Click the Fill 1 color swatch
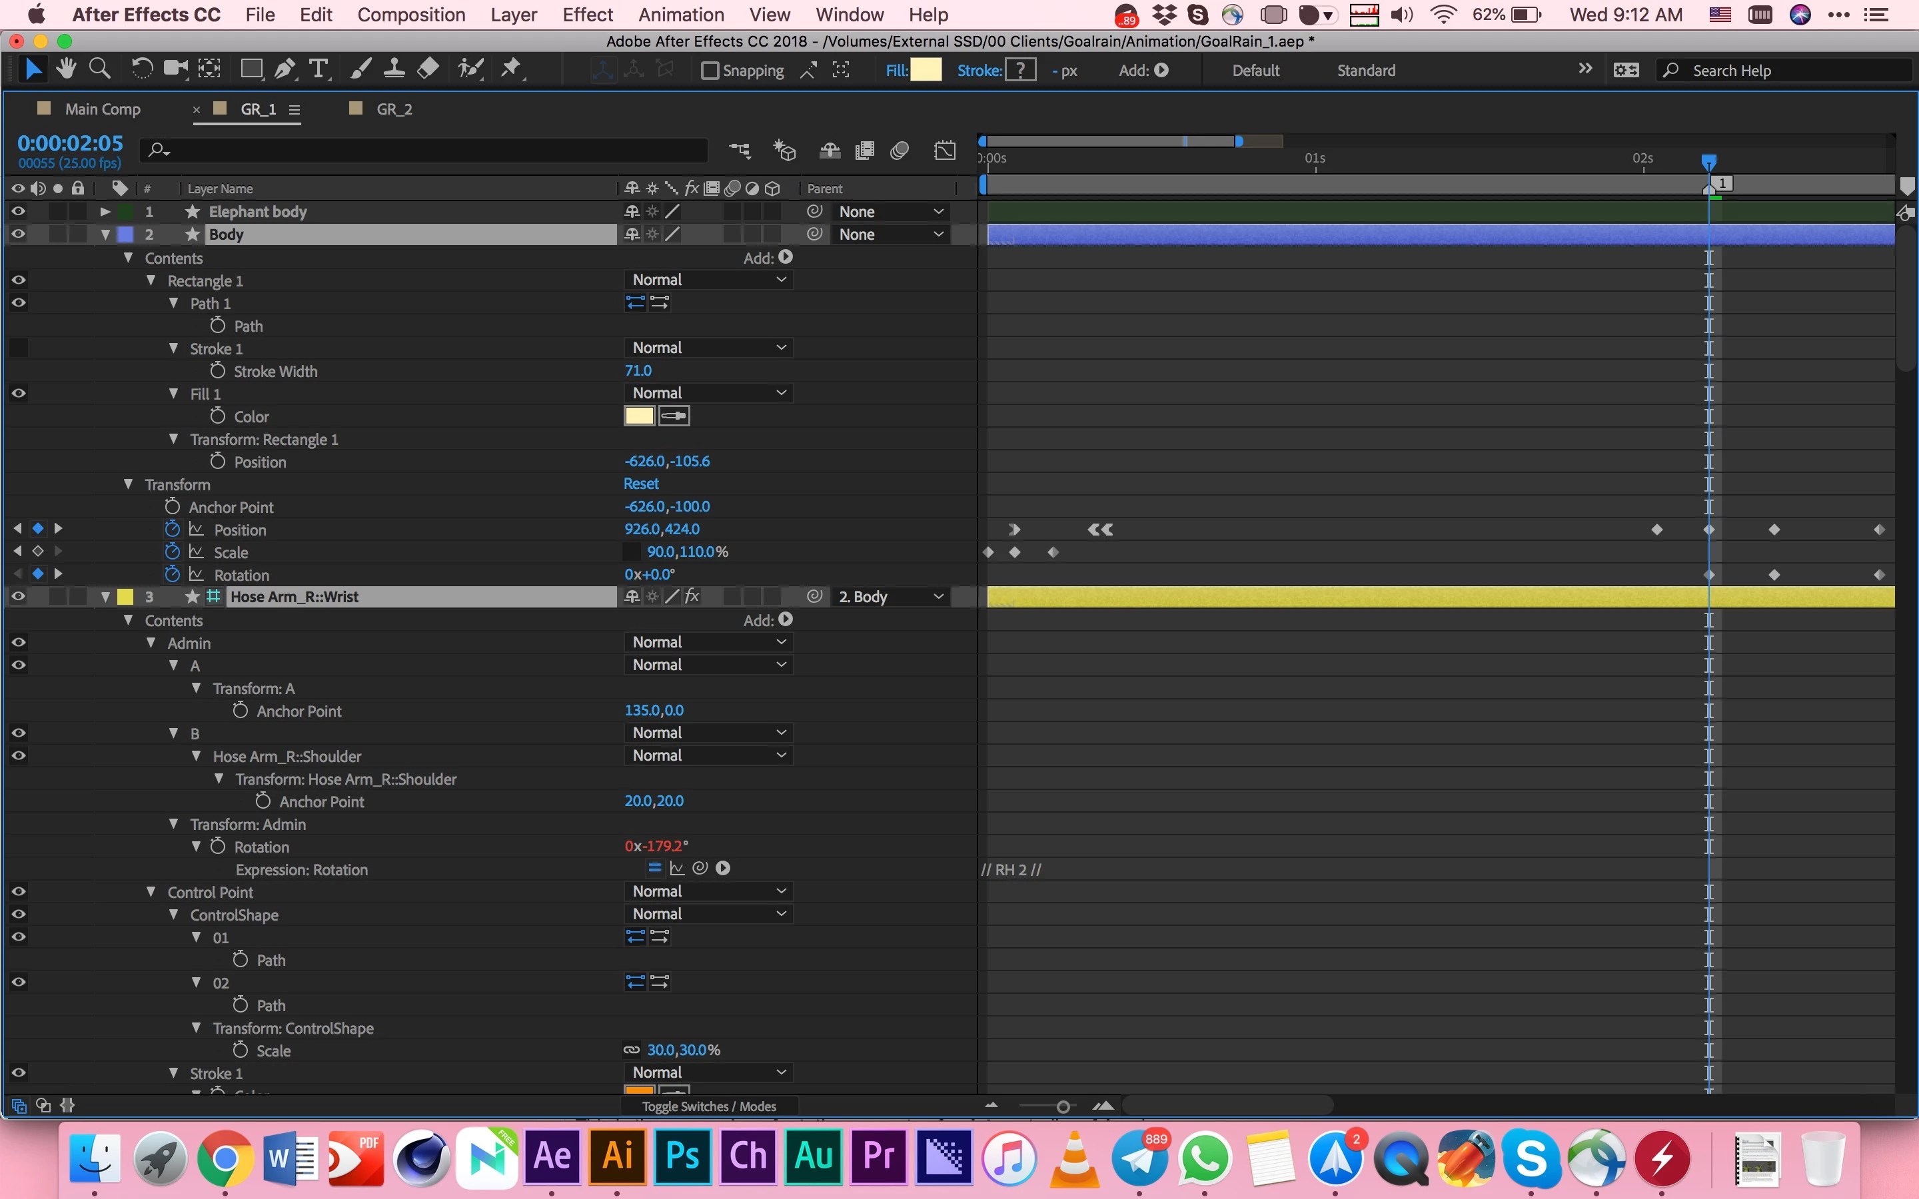The image size is (1919, 1199). [x=638, y=416]
